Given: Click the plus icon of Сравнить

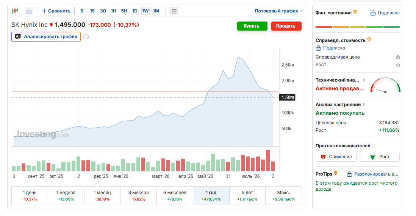Looking at the screenshot, I should click(44, 11).
